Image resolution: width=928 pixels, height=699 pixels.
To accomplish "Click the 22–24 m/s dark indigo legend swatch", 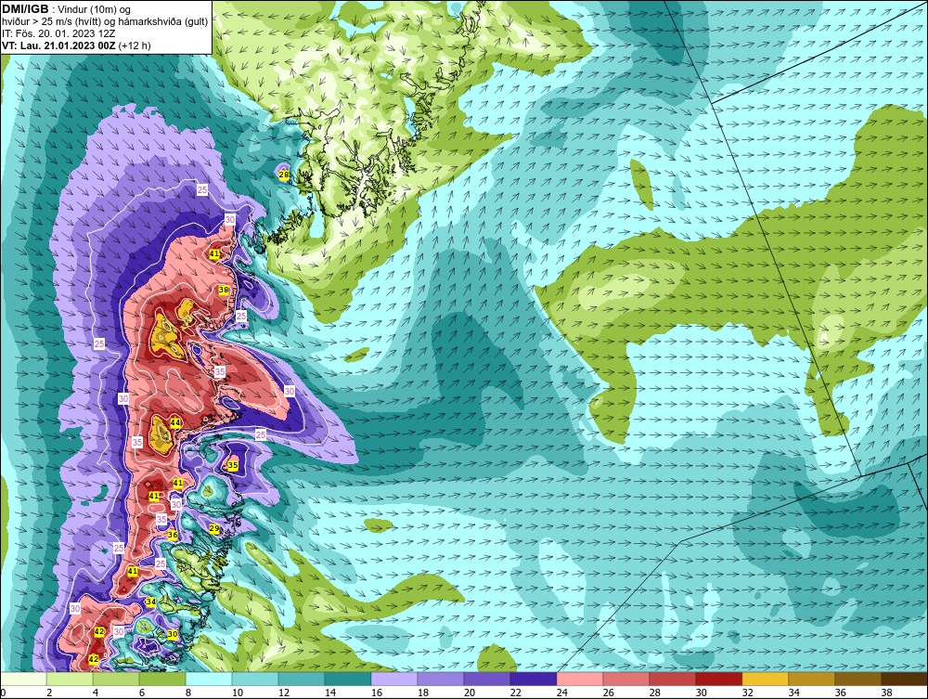I will coord(534,679).
